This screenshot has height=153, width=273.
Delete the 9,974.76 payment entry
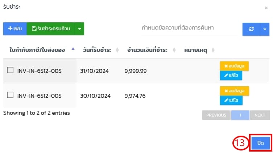[234, 91]
